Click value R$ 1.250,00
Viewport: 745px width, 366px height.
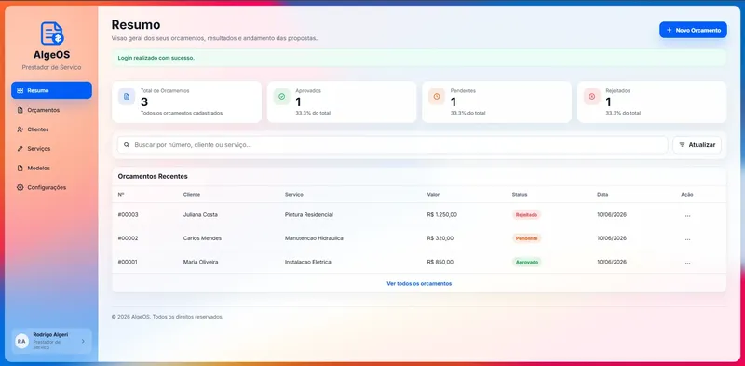coord(441,215)
